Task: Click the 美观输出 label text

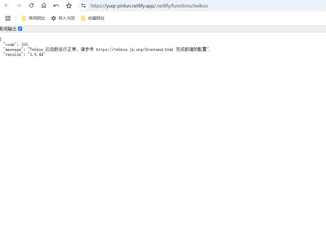Action: 8,29
